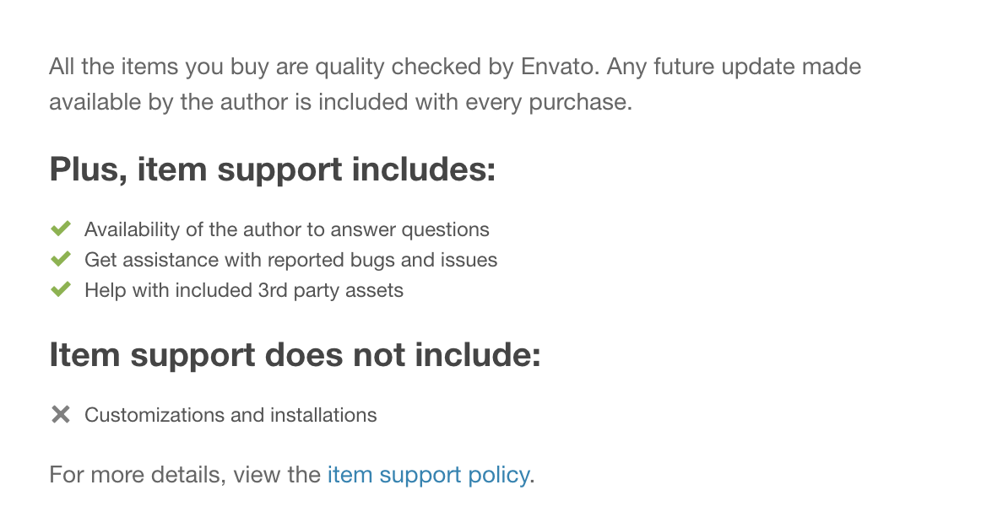
Task: Click the "Plus, item support includes:" heading
Action: point(272,170)
